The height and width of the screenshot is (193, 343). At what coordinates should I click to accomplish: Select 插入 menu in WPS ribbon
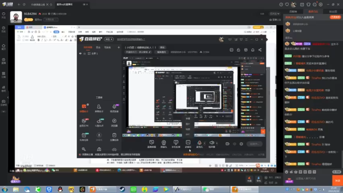pos(63,32)
